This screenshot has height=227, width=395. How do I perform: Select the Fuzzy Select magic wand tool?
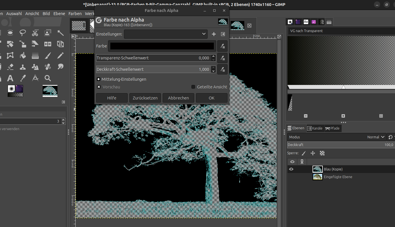[60, 33]
